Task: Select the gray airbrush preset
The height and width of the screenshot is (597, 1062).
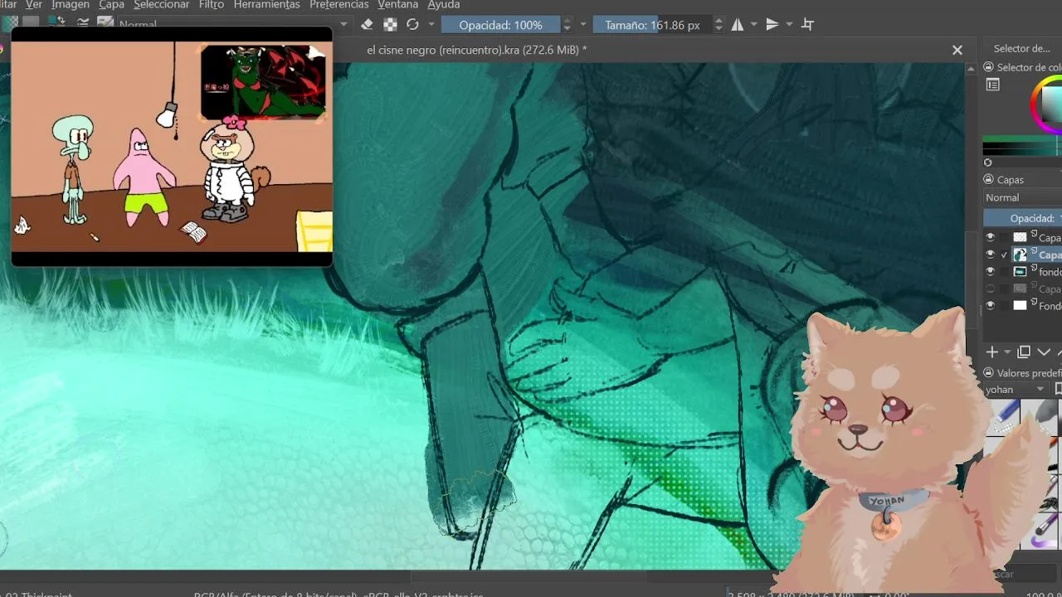Action: pyautogui.click(x=1042, y=416)
